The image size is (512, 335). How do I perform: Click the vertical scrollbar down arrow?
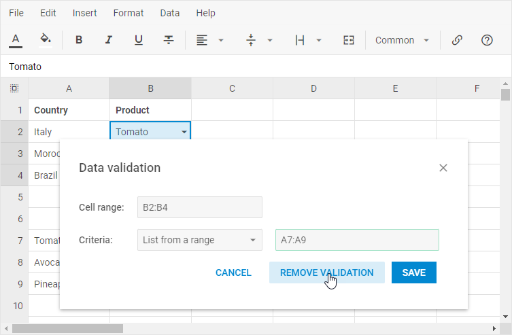click(x=505, y=317)
